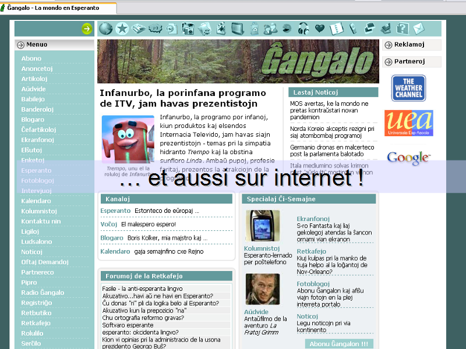
Task: Expand the Partneroj panel
Action: point(388,62)
